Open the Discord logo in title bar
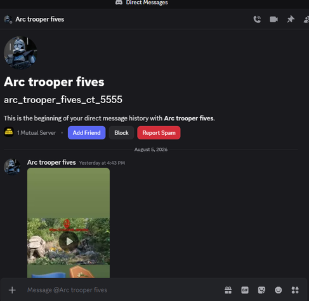 [119, 3]
